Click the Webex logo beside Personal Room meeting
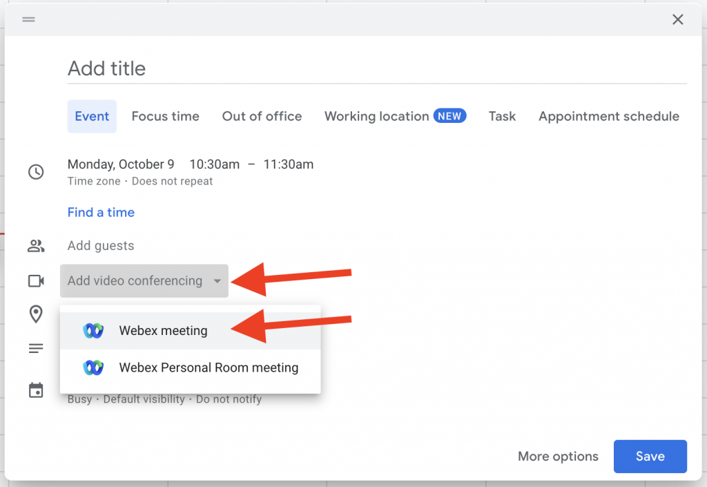This screenshot has width=707, height=487. 93,367
